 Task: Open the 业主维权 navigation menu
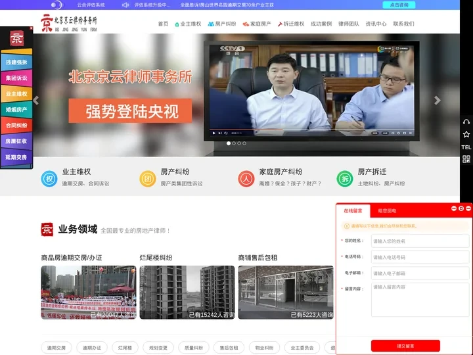188,24
